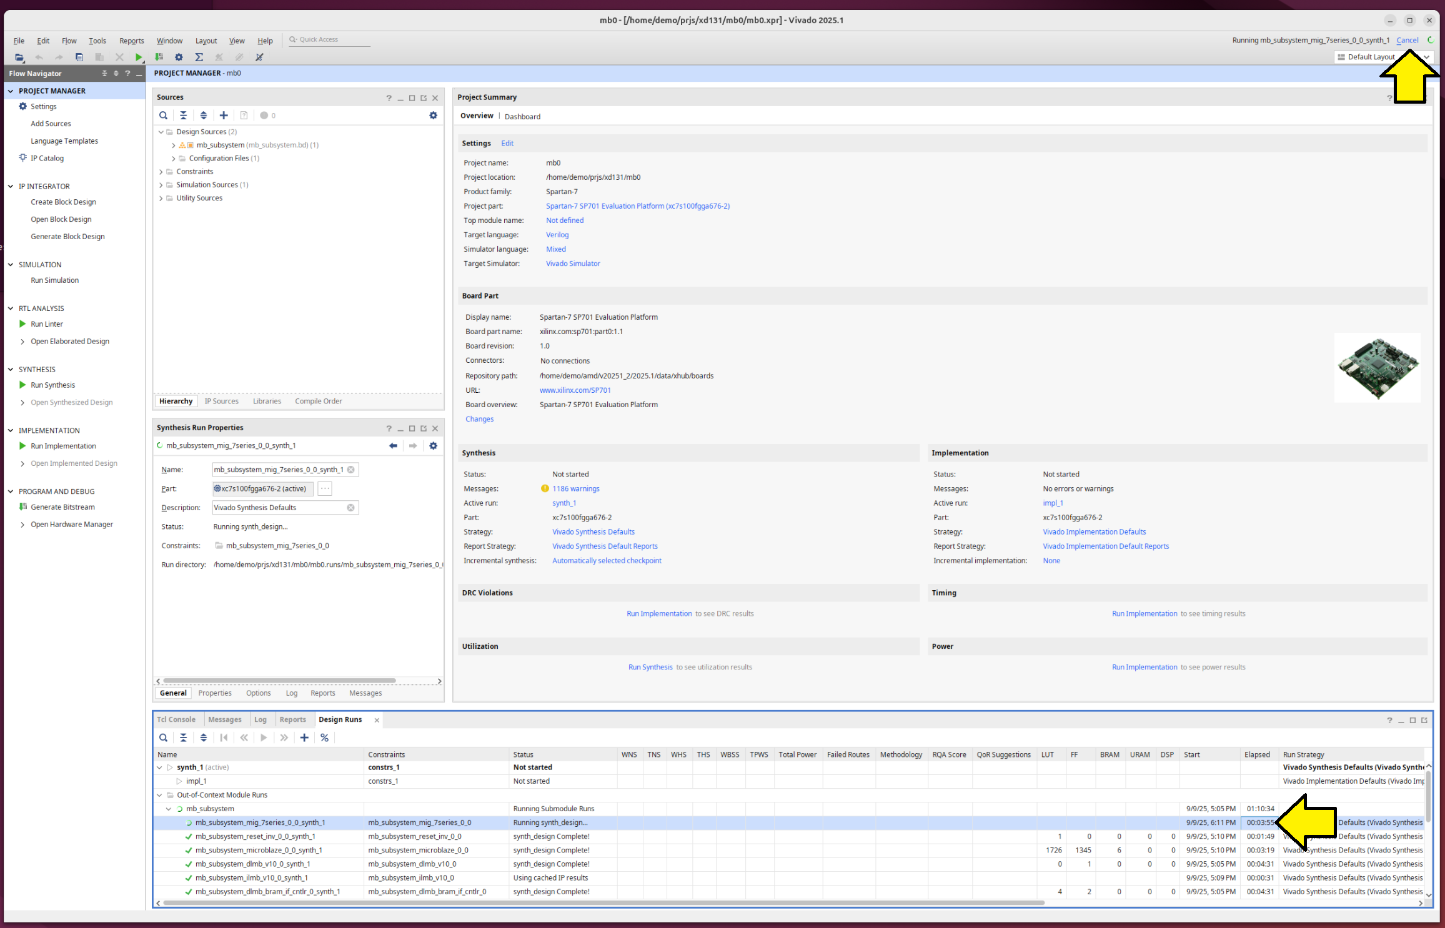Click the part browse ellipsis button
Screen dimensions: 1445x928
point(325,489)
